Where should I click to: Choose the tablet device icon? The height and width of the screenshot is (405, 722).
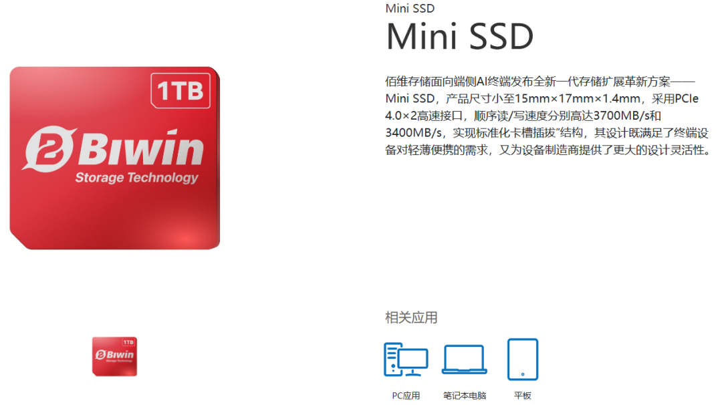(523, 360)
